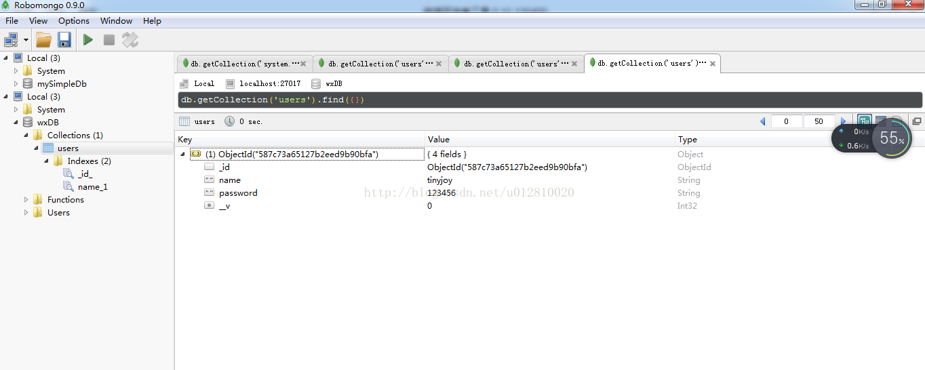Click the rotate orientation toolbar icon

pos(130,40)
